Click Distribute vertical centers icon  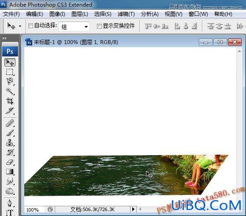[219, 26]
